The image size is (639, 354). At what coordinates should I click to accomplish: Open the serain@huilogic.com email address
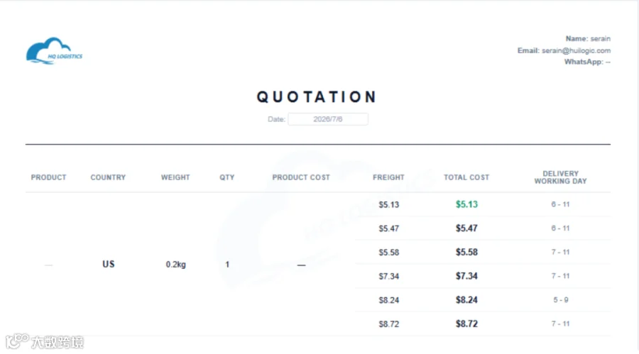pos(576,50)
